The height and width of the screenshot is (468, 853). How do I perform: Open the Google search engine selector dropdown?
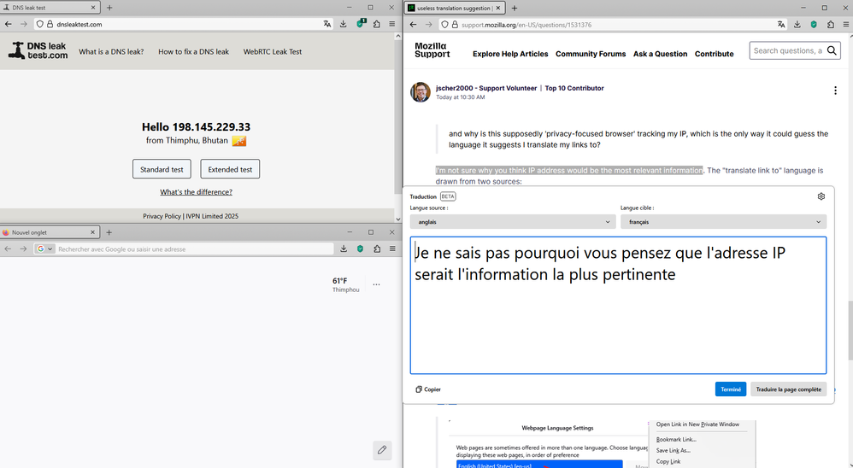coord(45,249)
